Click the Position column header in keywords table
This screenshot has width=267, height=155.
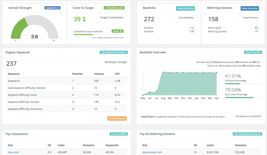click(x=78, y=74)
